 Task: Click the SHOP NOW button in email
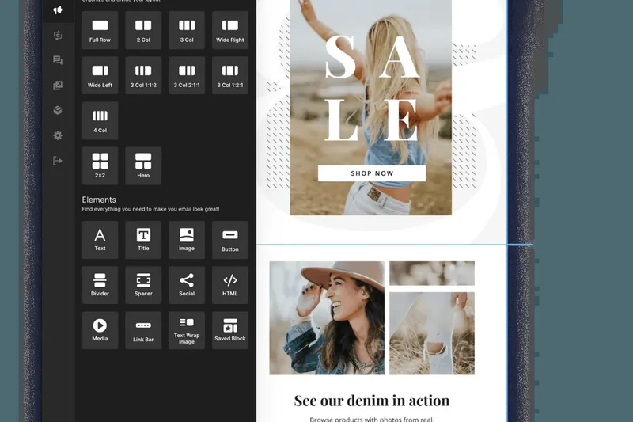[x=372, y=173]
